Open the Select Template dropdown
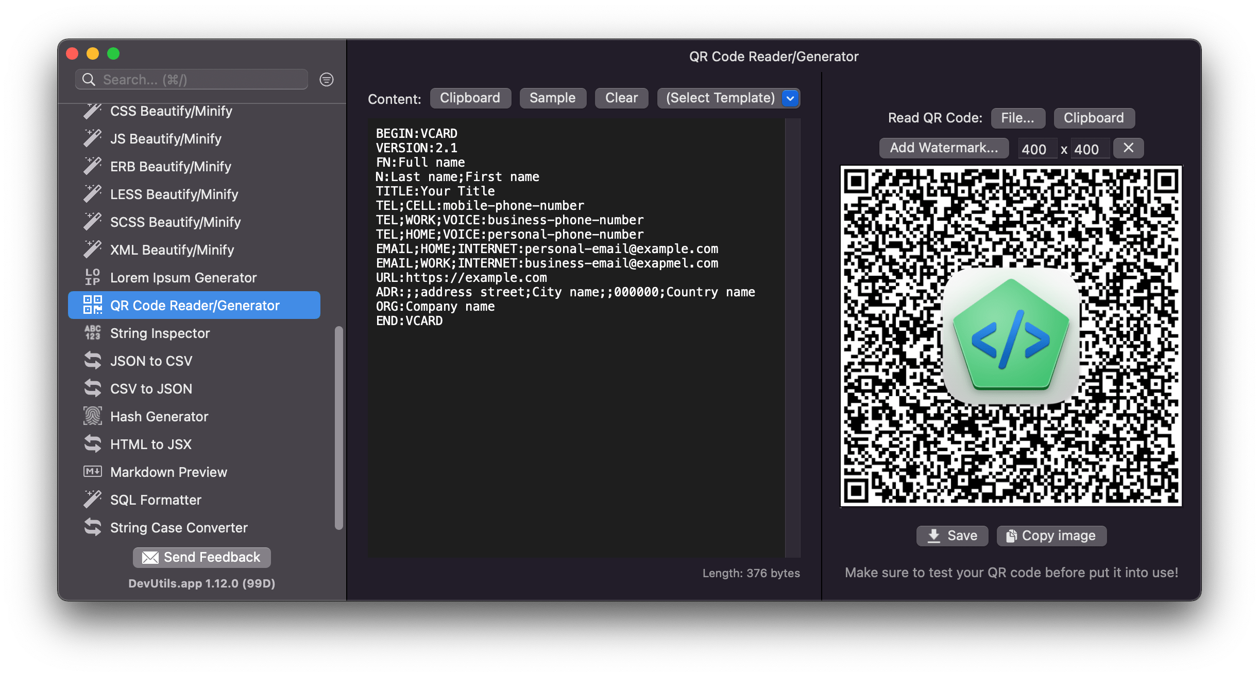Screen dimensions: 1259x677 click(728, 98)
